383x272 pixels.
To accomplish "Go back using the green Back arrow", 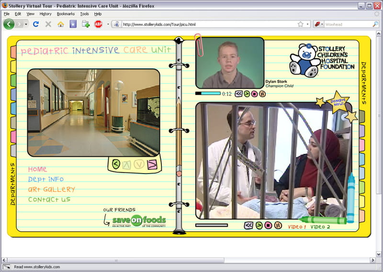I will pyautogui.click(x=9, y=24).
